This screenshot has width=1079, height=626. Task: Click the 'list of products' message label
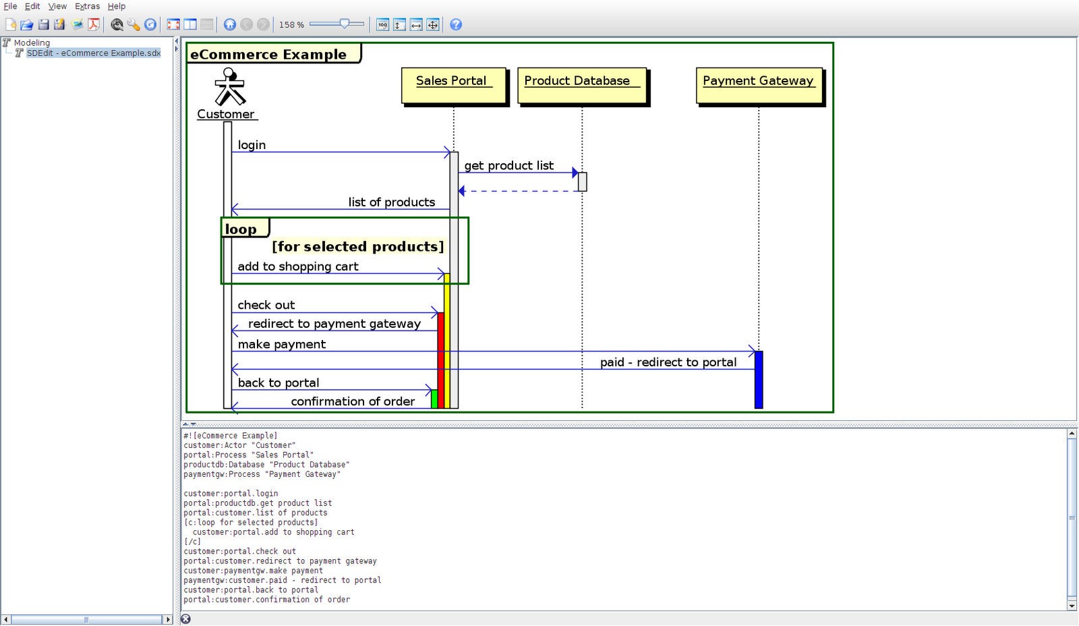[x=392, y=202]
